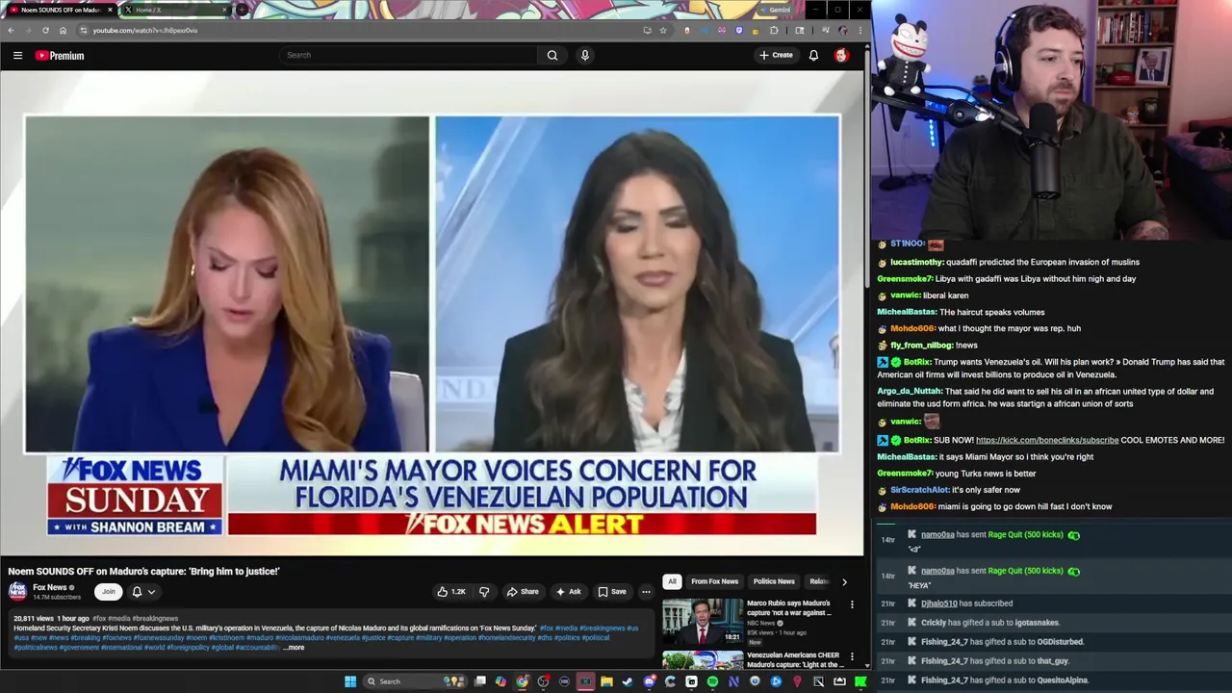This screenshot has height=693, width=1232.
Task: Open the Marco Rubio video thumbnail
Action: click(x=703, y=622)
